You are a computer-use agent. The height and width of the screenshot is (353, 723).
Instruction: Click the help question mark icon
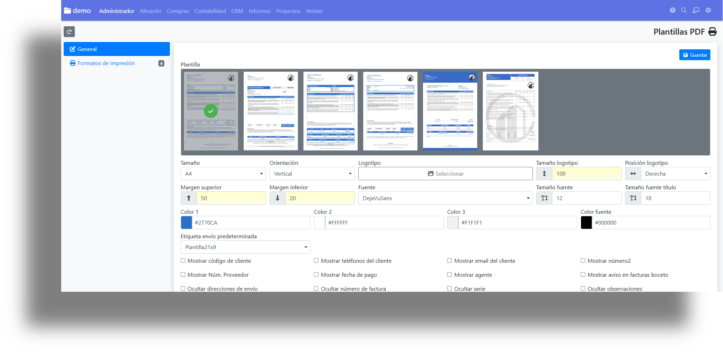pyautogui.click(x=672, y=10)
